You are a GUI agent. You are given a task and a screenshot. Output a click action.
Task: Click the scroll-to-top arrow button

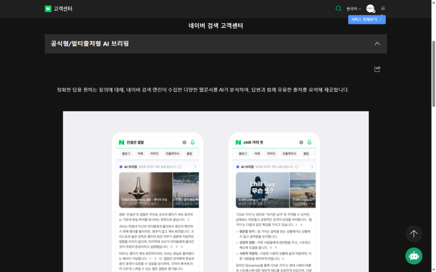click(x=414, y=234)
